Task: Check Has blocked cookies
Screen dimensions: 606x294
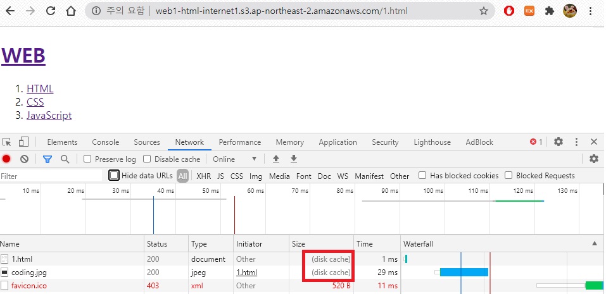Action: click(422, 176)
